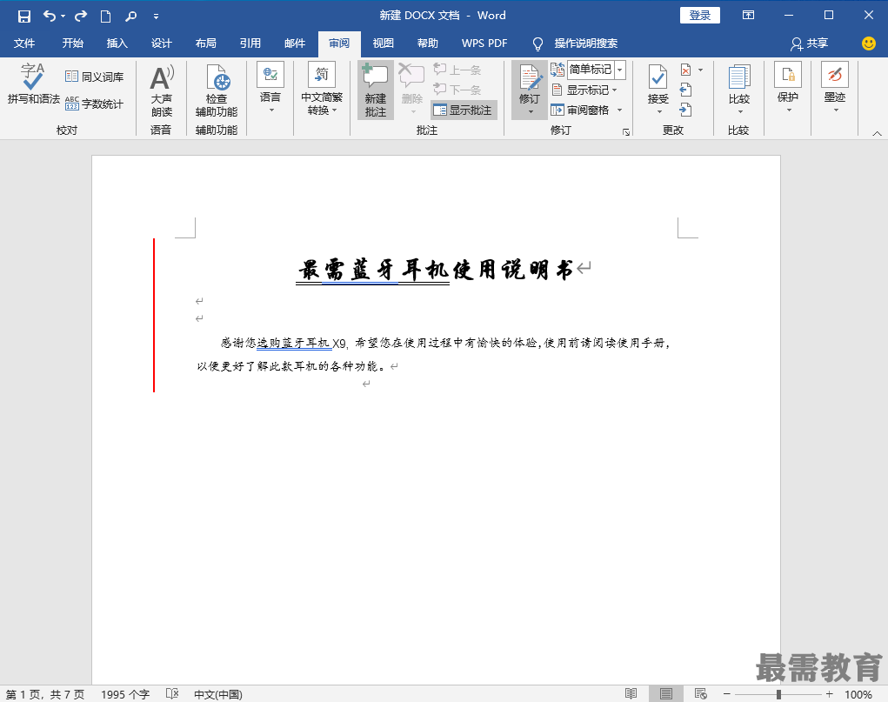Expand the 显示标记 dropdown
This screenshot has width=888, height=702.
(x=614, y=90)
